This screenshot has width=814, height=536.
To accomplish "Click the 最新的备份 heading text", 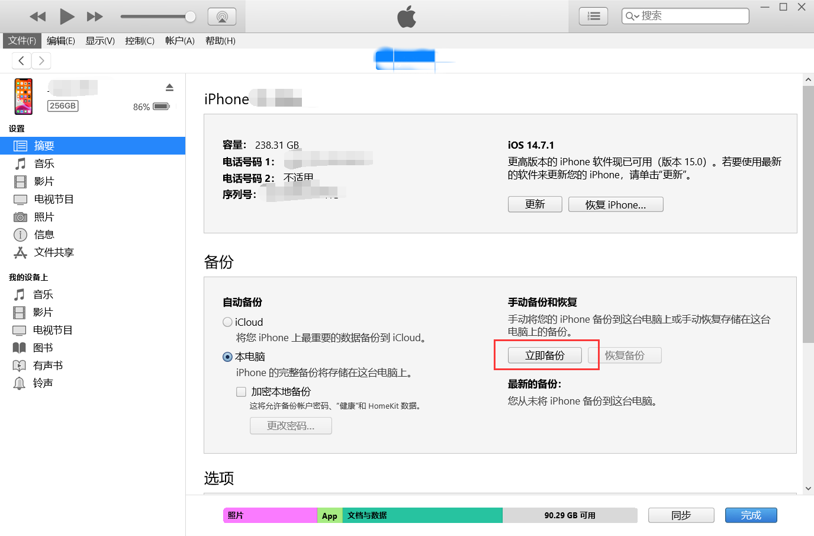I will tap(534, 384).
